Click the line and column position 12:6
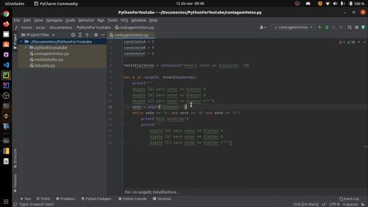 [305, 205]
